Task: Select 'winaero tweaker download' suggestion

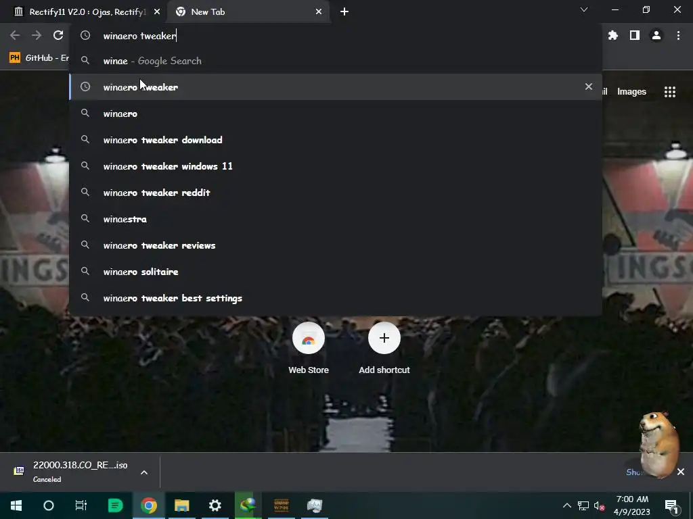Action: (336, 140)
